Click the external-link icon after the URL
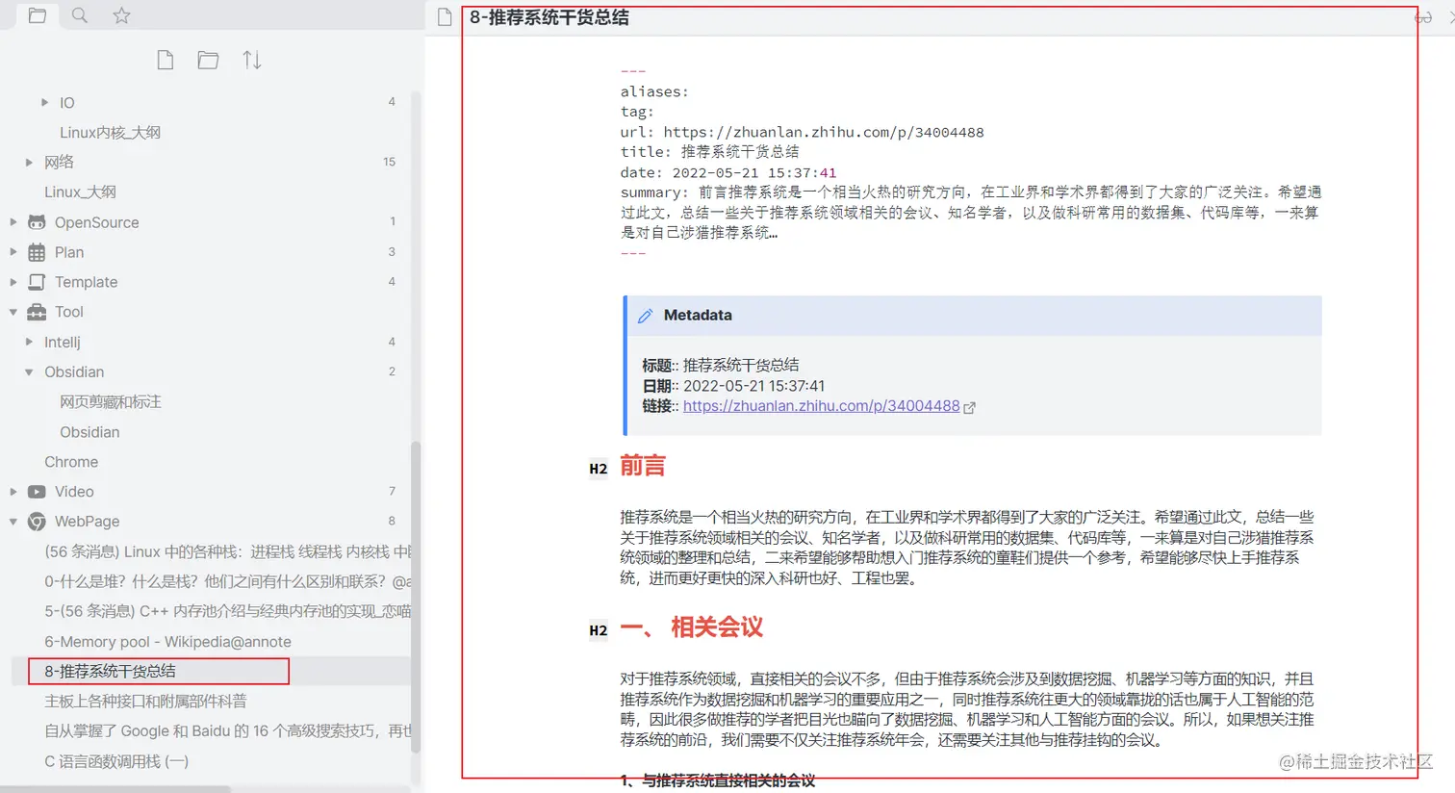 point(969,406)
